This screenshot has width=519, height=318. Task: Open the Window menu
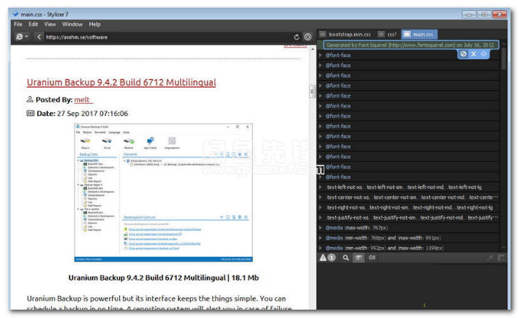[x=73, y=24]
